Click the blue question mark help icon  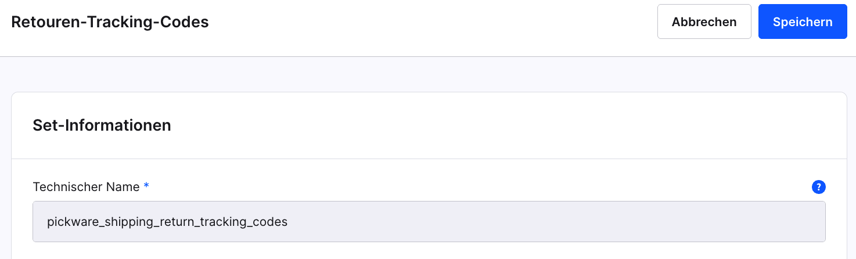tap(818, 187)
